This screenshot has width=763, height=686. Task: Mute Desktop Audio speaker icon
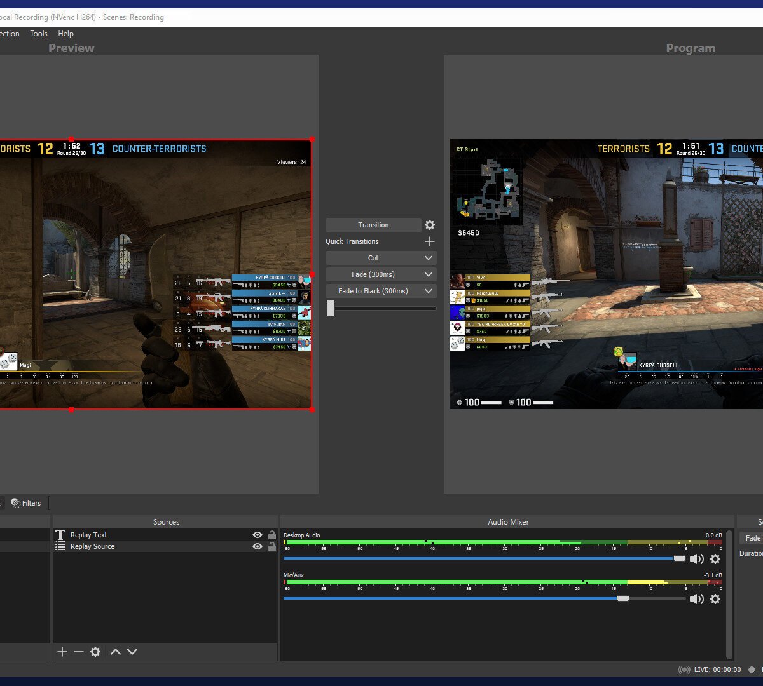point(697,559)
